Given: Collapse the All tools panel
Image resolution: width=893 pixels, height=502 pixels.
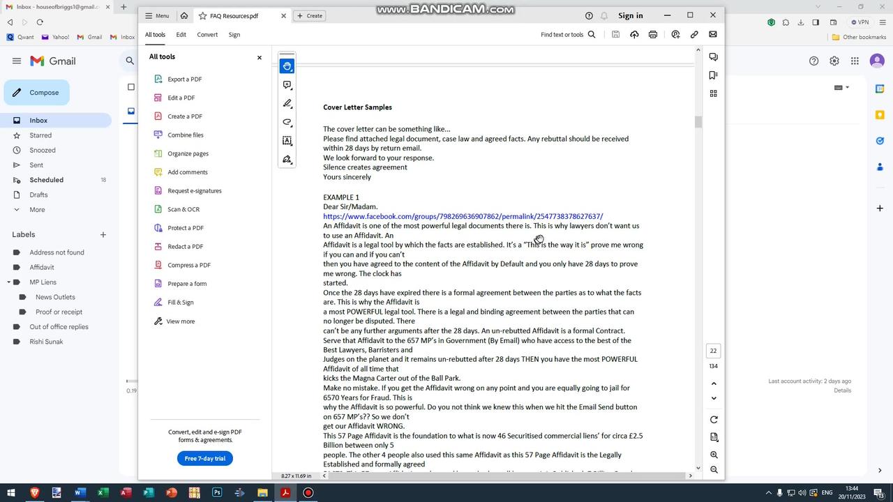Looking at the screenshot, I should click(259, 57).
